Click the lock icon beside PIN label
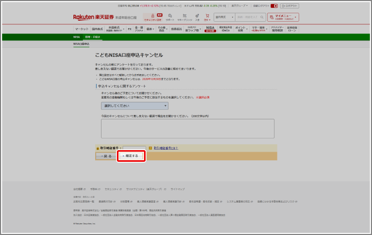Viewport: 372px width, 235px height. [x=97, y=149]
